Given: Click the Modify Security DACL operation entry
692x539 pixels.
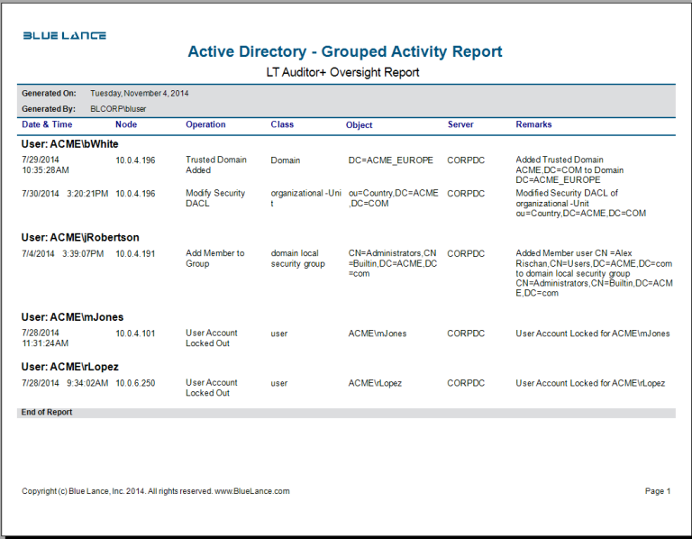Looking at the screenshot, I should (x=215, y=198).
